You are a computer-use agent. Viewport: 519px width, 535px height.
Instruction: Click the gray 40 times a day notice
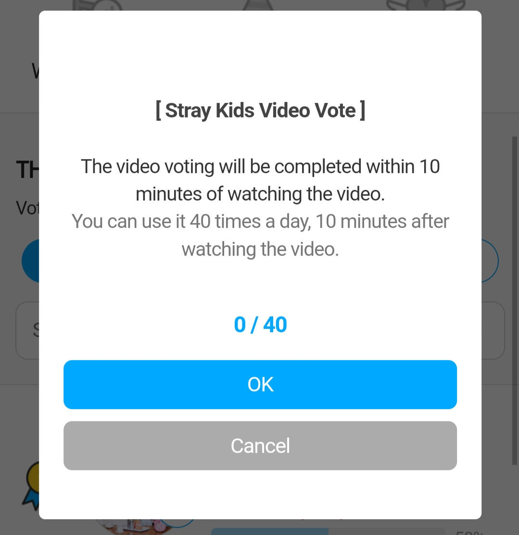(x=260, y=235)
